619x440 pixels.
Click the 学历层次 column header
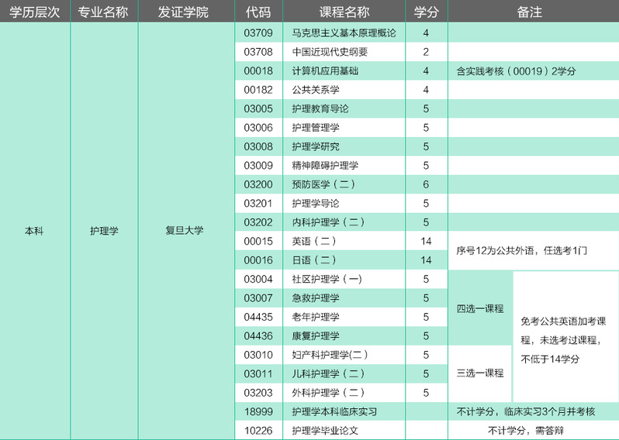[35, 12]
